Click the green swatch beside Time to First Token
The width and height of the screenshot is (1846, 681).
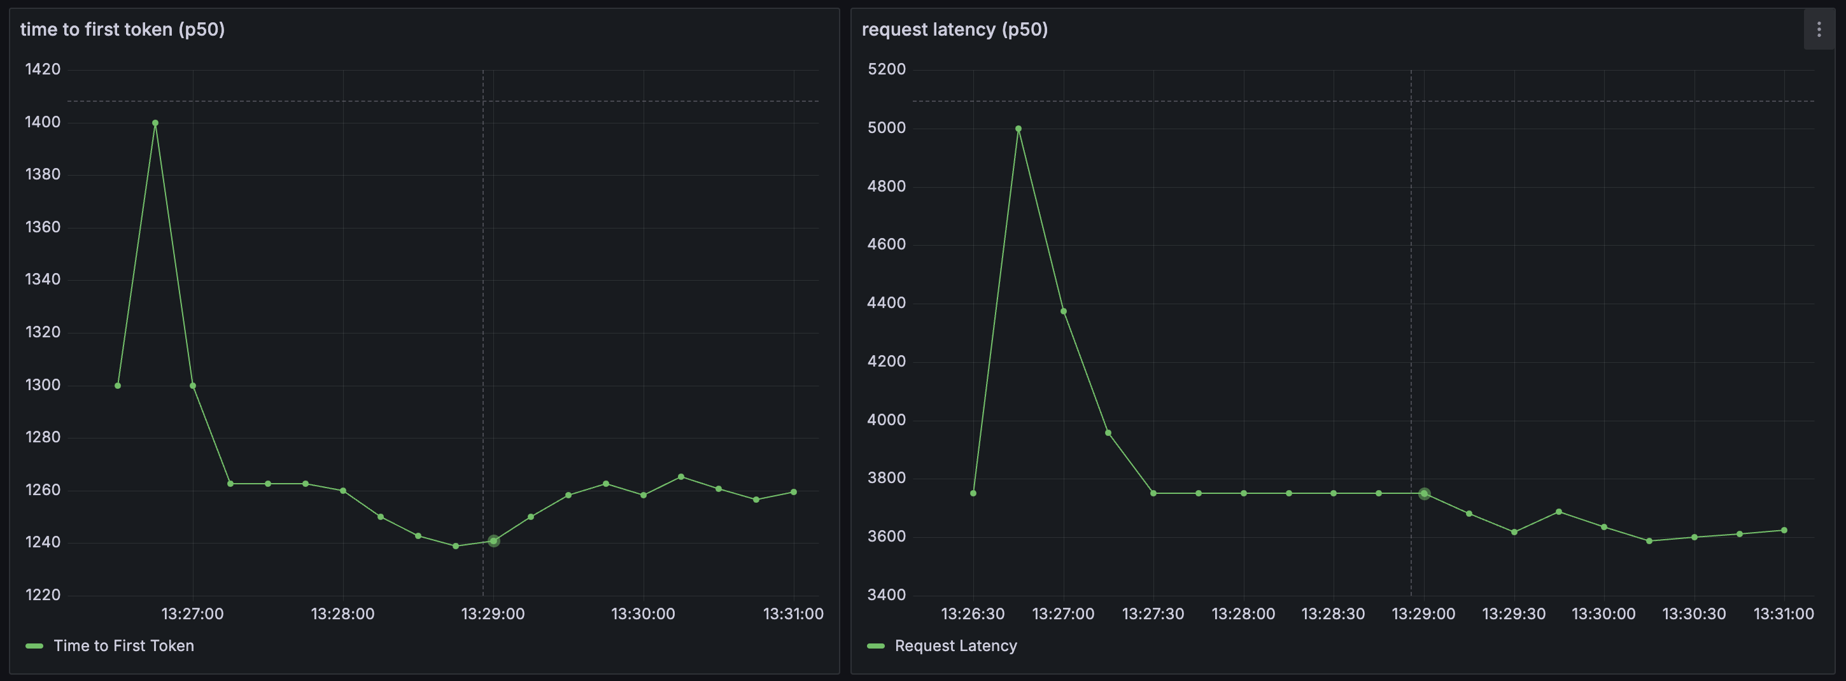coord(34,646)
